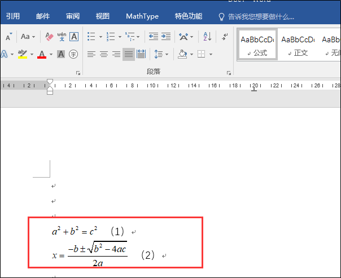
Task: Open the Change Case Aa dropdown
Action: coord(28,37)
